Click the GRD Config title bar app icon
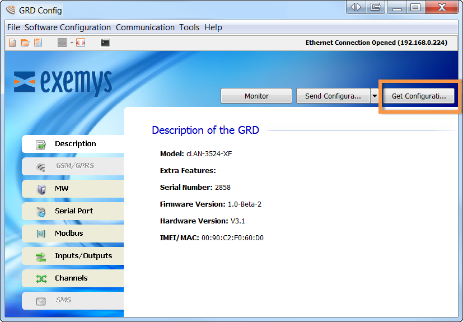463x322 pixels. click(x=11, y=10)
